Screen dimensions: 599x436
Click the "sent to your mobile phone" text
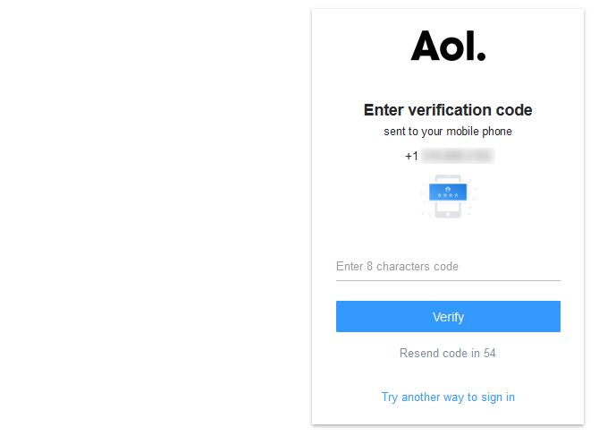coord(448,132)
